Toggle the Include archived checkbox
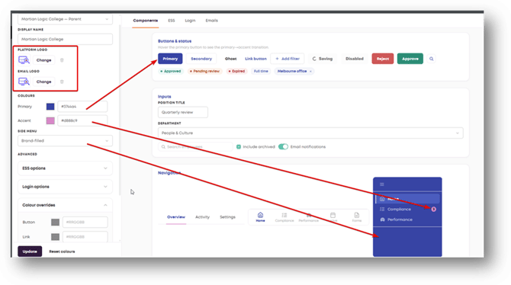The width and height of the screenshot is (511, 285). [239, 147]
